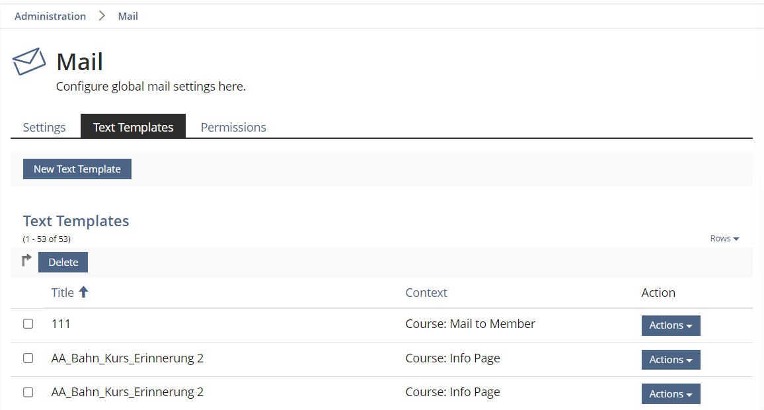
Task: Click the bent arrow icon beside Delete
Action: pyautogui.click(x=27, y=261)
